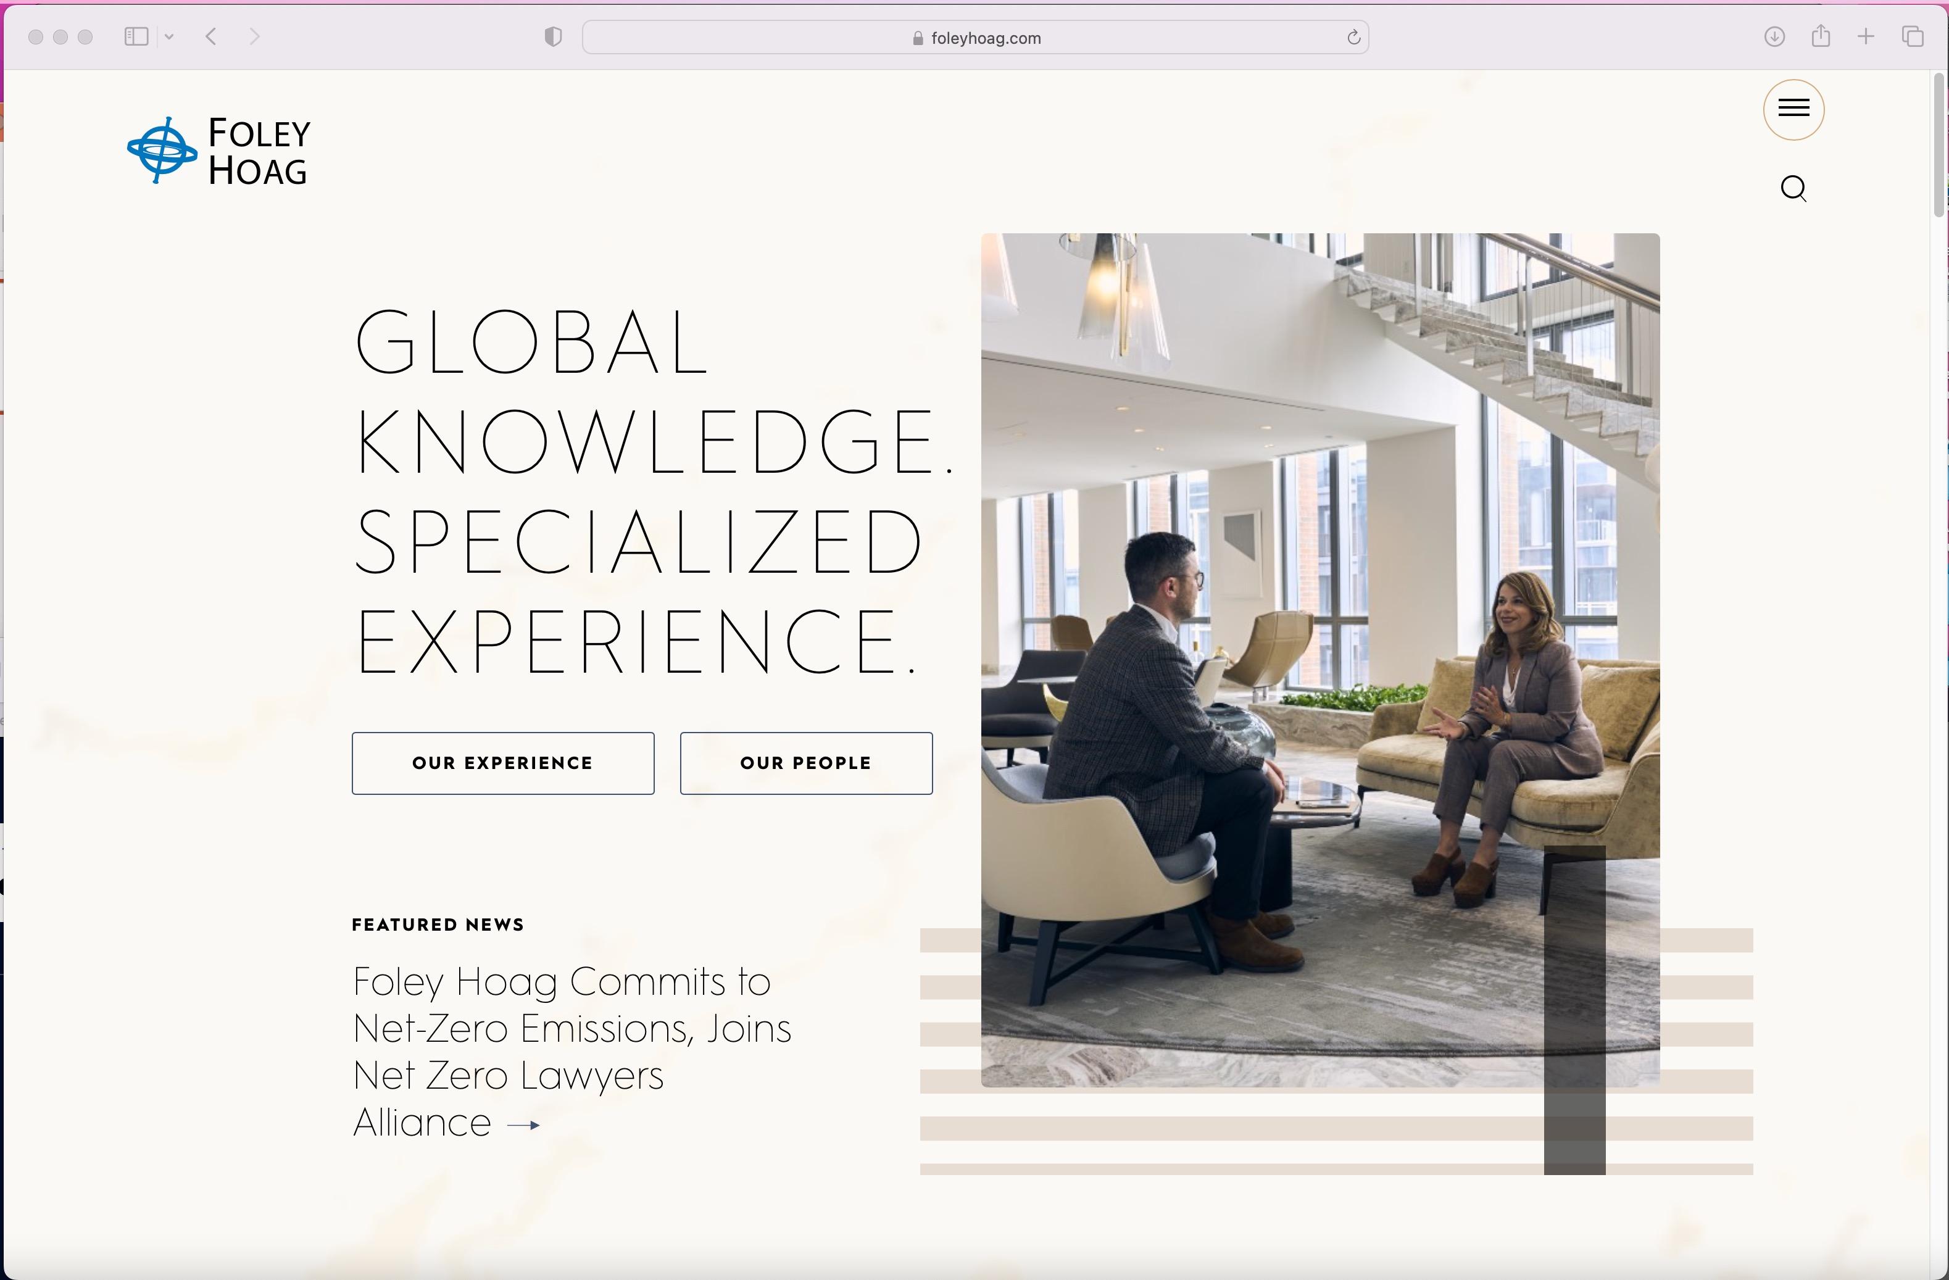Go back with the back arrow
Screen dimensions: 1949x1280
point(211,37)
